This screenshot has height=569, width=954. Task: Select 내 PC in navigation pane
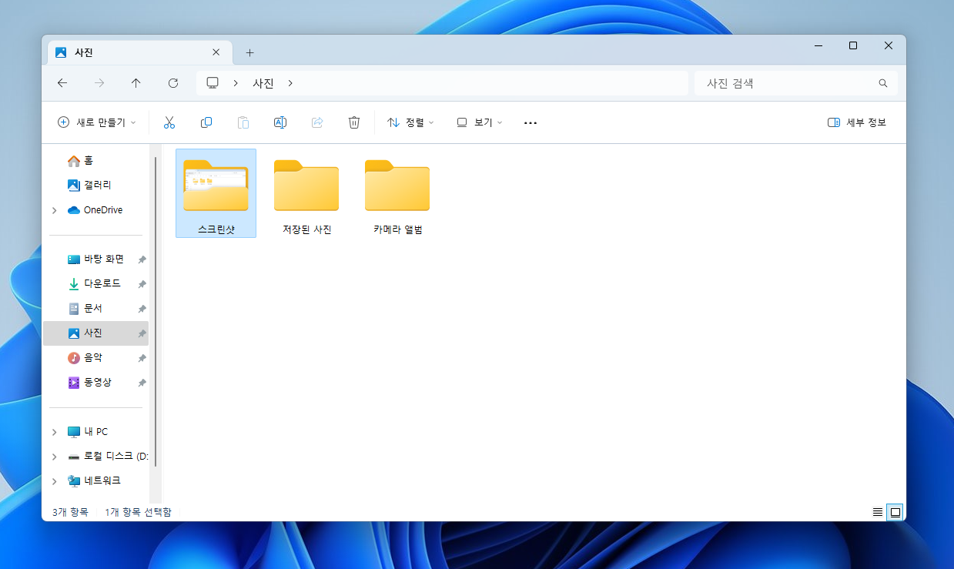95,431
